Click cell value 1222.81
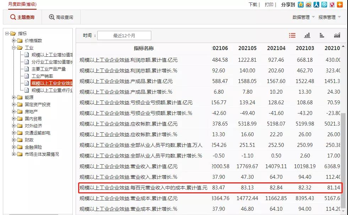Screen dimensions: 348x215 coord(247,60)
